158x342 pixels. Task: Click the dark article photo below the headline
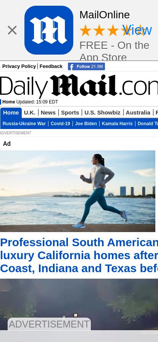[79, 305]
